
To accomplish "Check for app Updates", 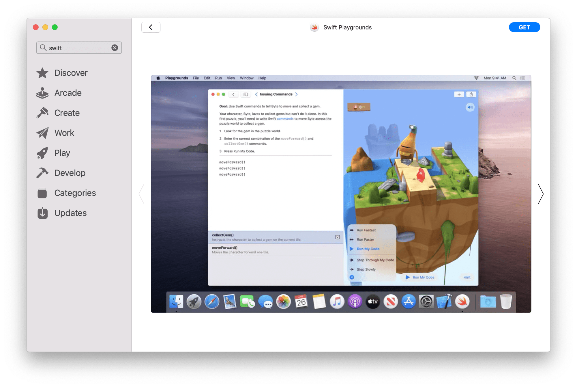I will (x=70, y=213).
